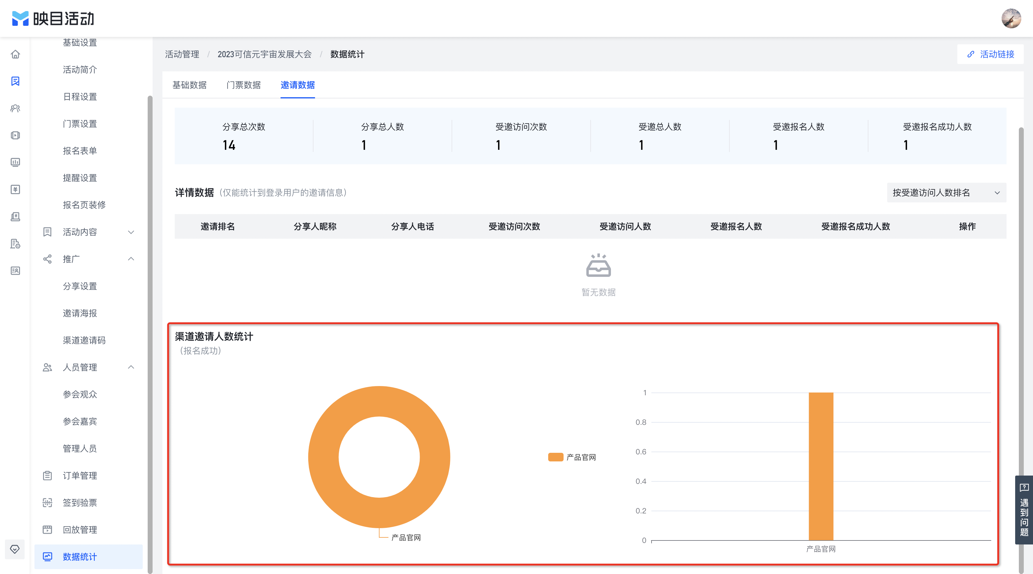Toggle the 产品官网 legend color swatch

pos(555,457)
